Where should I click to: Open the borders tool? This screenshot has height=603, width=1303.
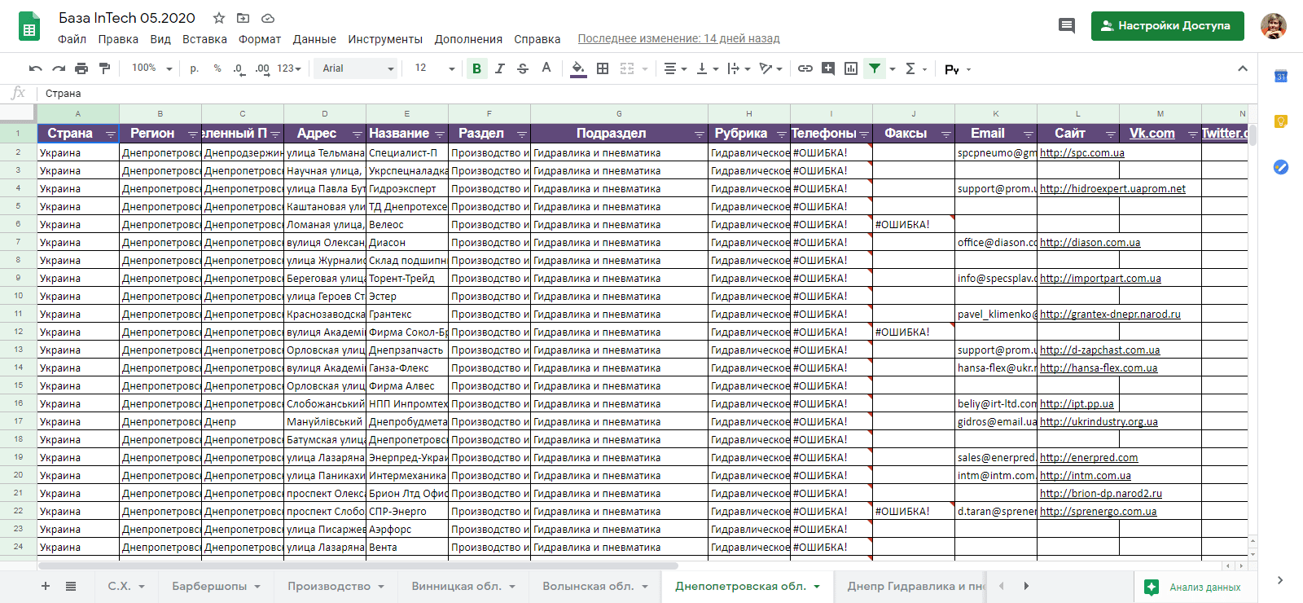[x=603, y=68]
